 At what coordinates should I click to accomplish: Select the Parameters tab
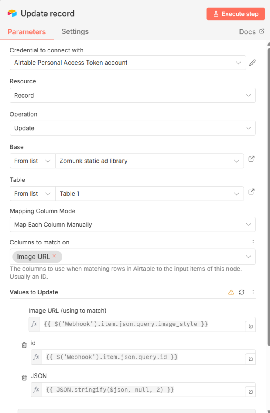pyautogui.click(x=27, y=32)
